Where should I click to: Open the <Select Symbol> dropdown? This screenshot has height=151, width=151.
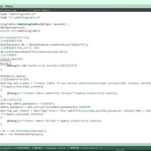pos(41,10)
